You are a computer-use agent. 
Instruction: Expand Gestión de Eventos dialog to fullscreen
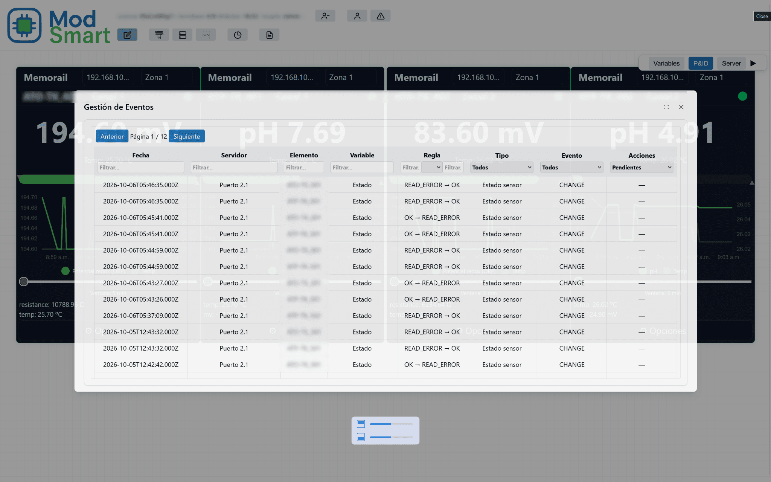(666, 107)
